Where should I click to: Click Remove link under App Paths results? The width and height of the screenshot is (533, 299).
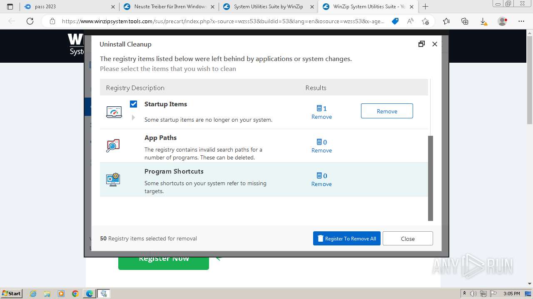coord(321,150)
